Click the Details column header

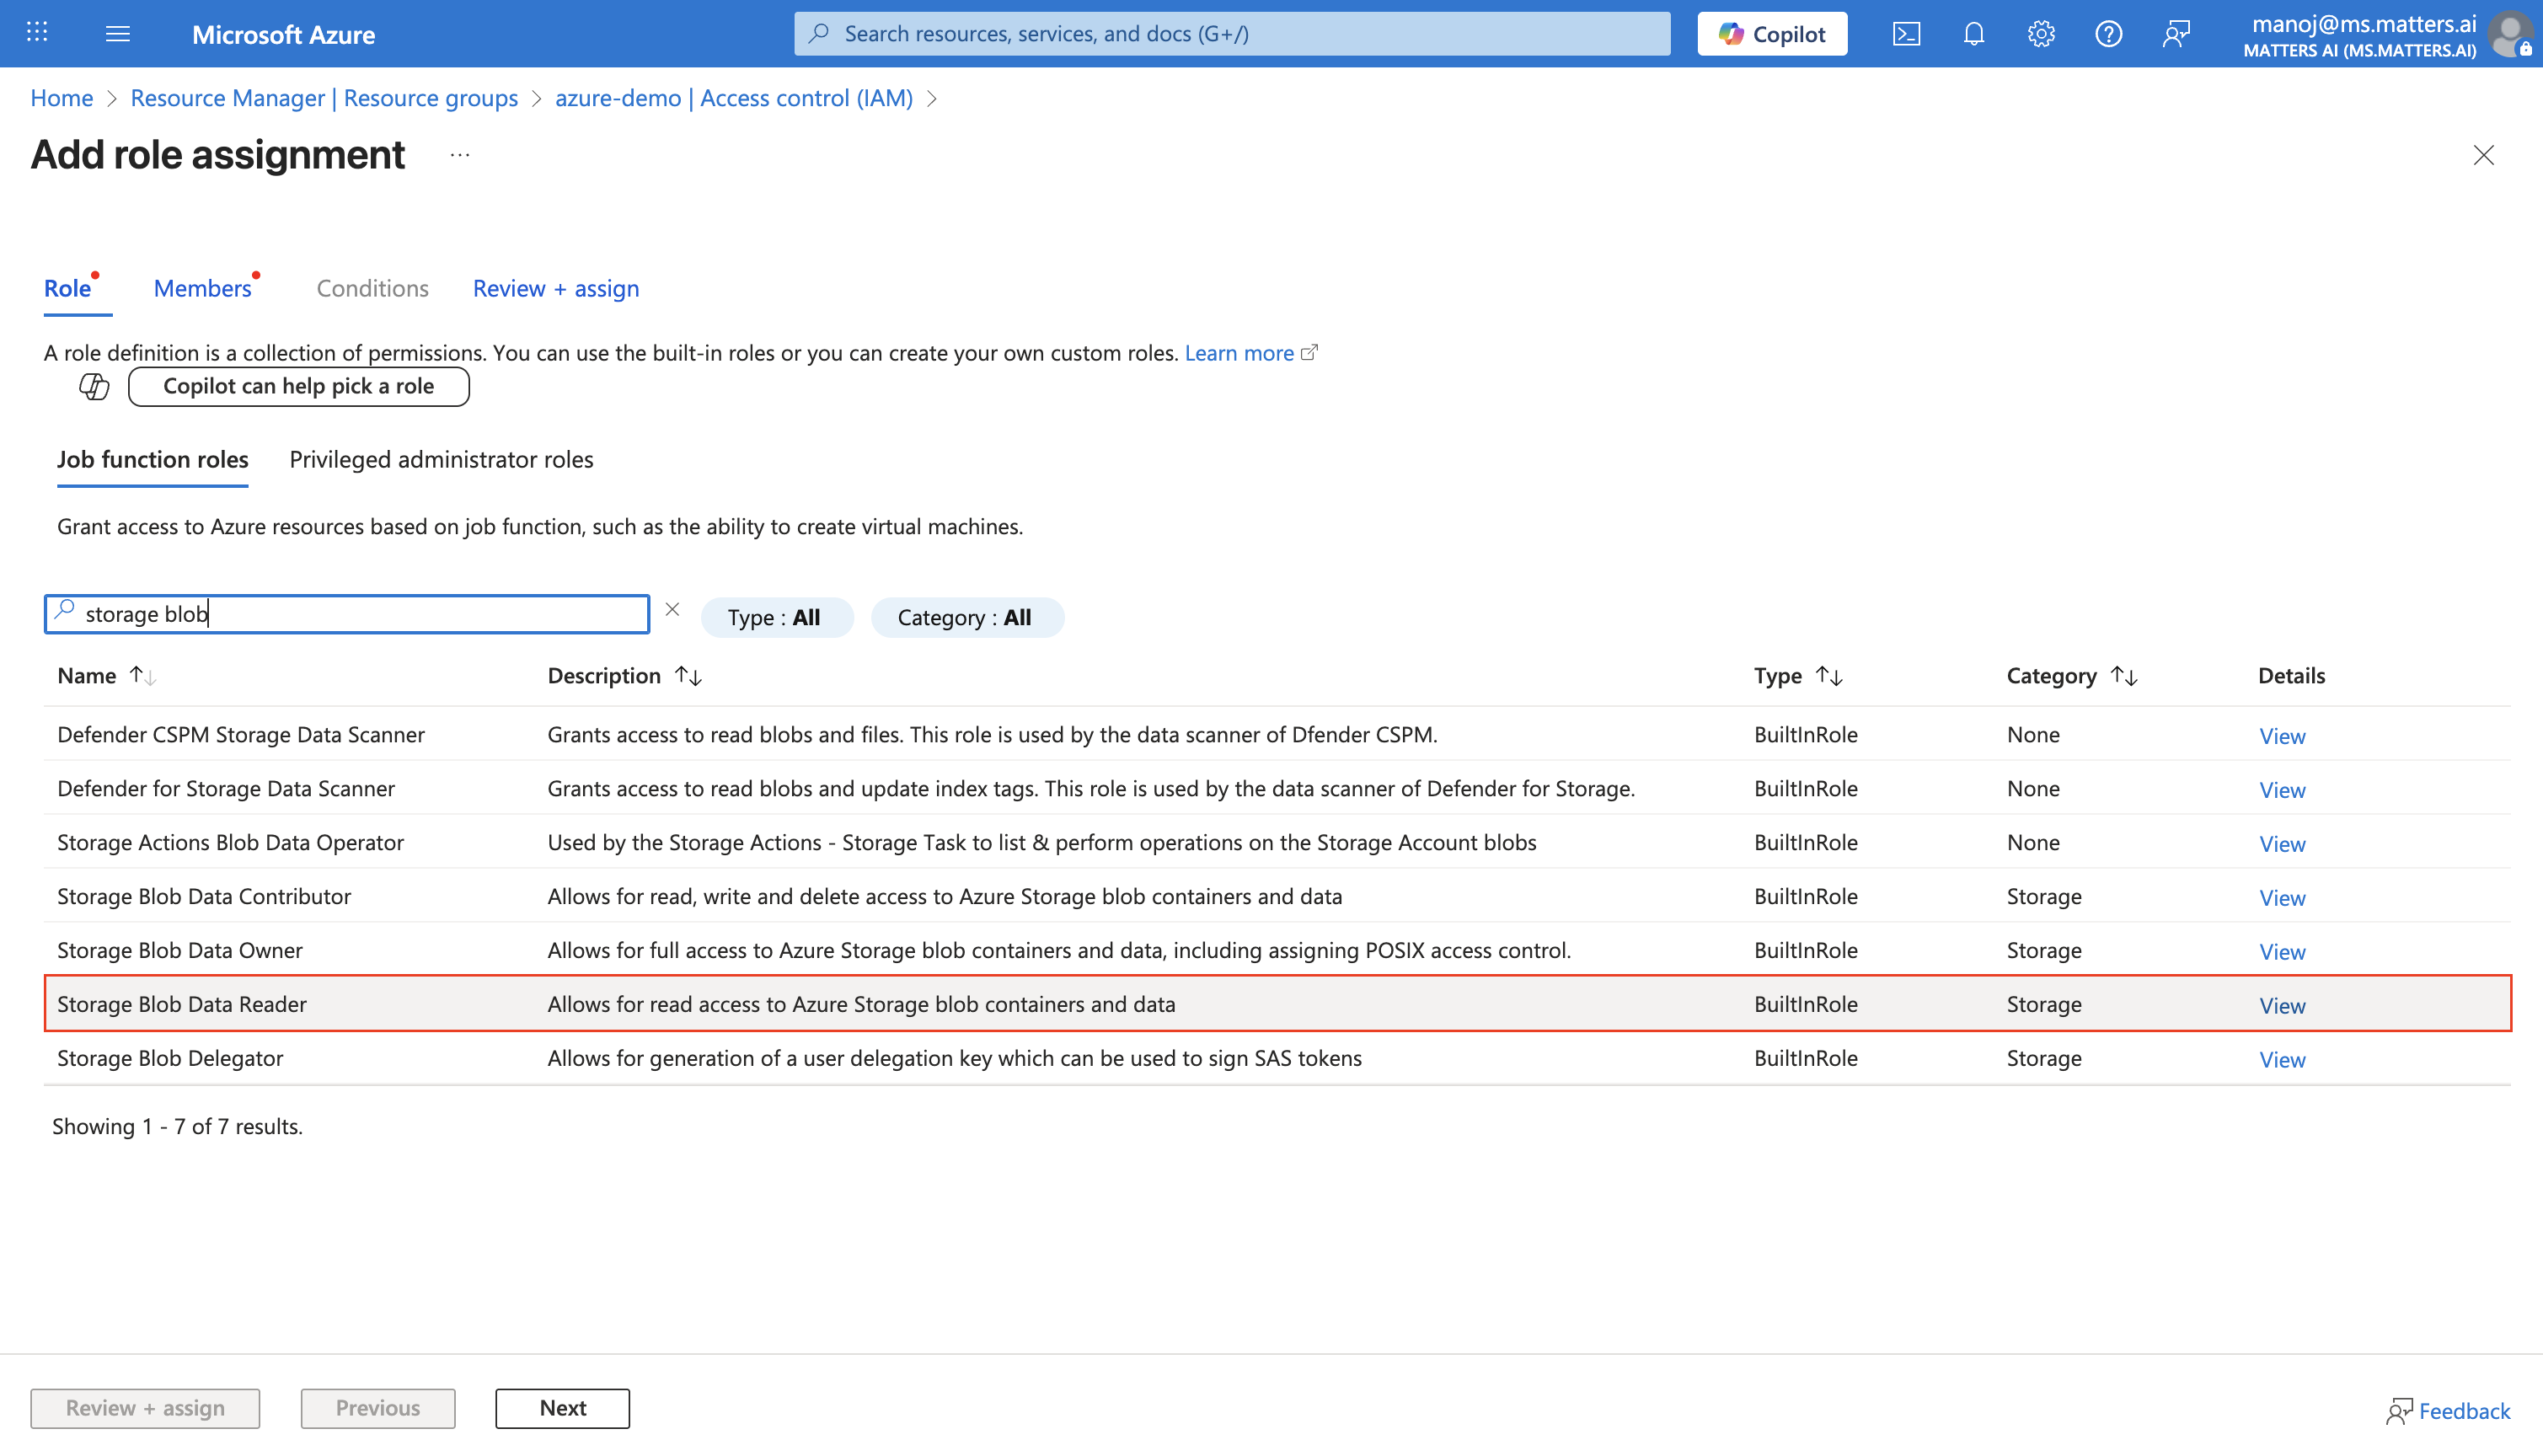point(2291,676)
